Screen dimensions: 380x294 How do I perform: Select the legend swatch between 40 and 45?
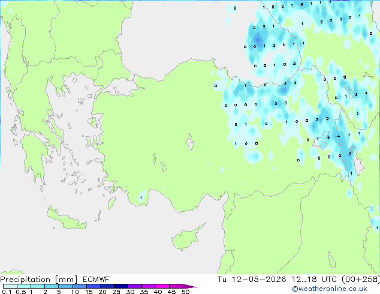click(x=162, y=286)
